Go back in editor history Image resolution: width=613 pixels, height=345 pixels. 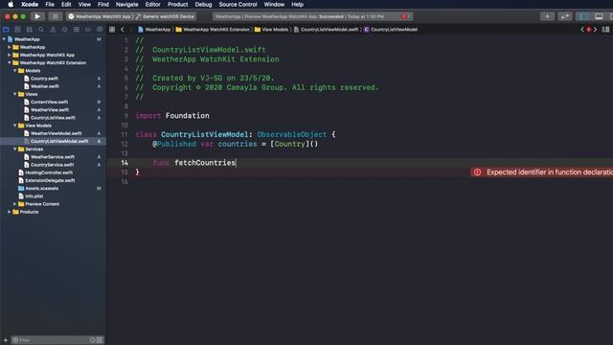(x=123, y=30)
